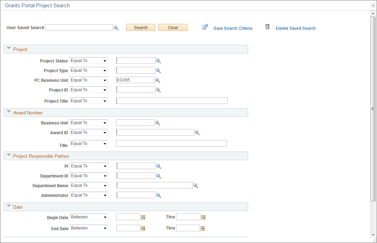The height and width of the screenshot is (243, 377).
Task: Open the Begin Date calendar picker
Action: [x=143, y=217]
